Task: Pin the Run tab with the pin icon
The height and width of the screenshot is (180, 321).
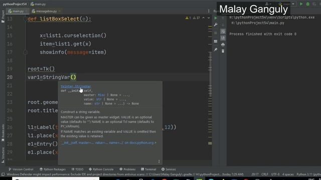Action: (x=216, y=49)
